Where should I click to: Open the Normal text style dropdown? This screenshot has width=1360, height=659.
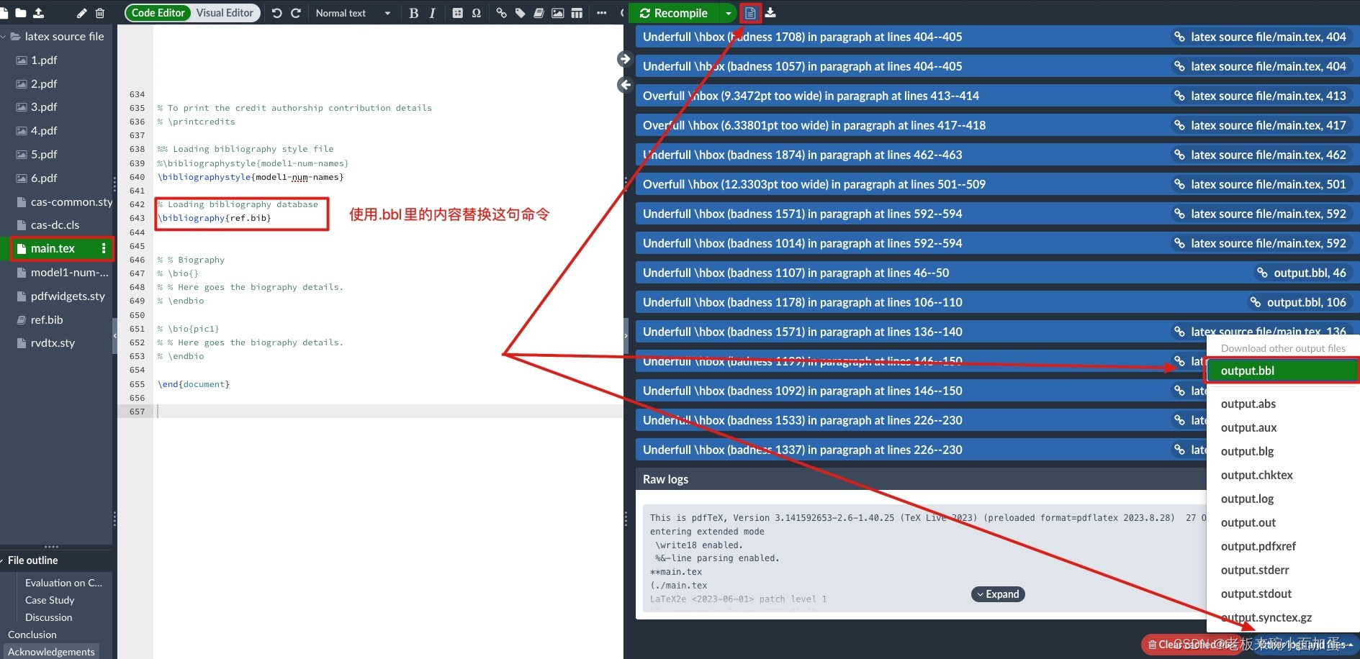coord(353,13)
